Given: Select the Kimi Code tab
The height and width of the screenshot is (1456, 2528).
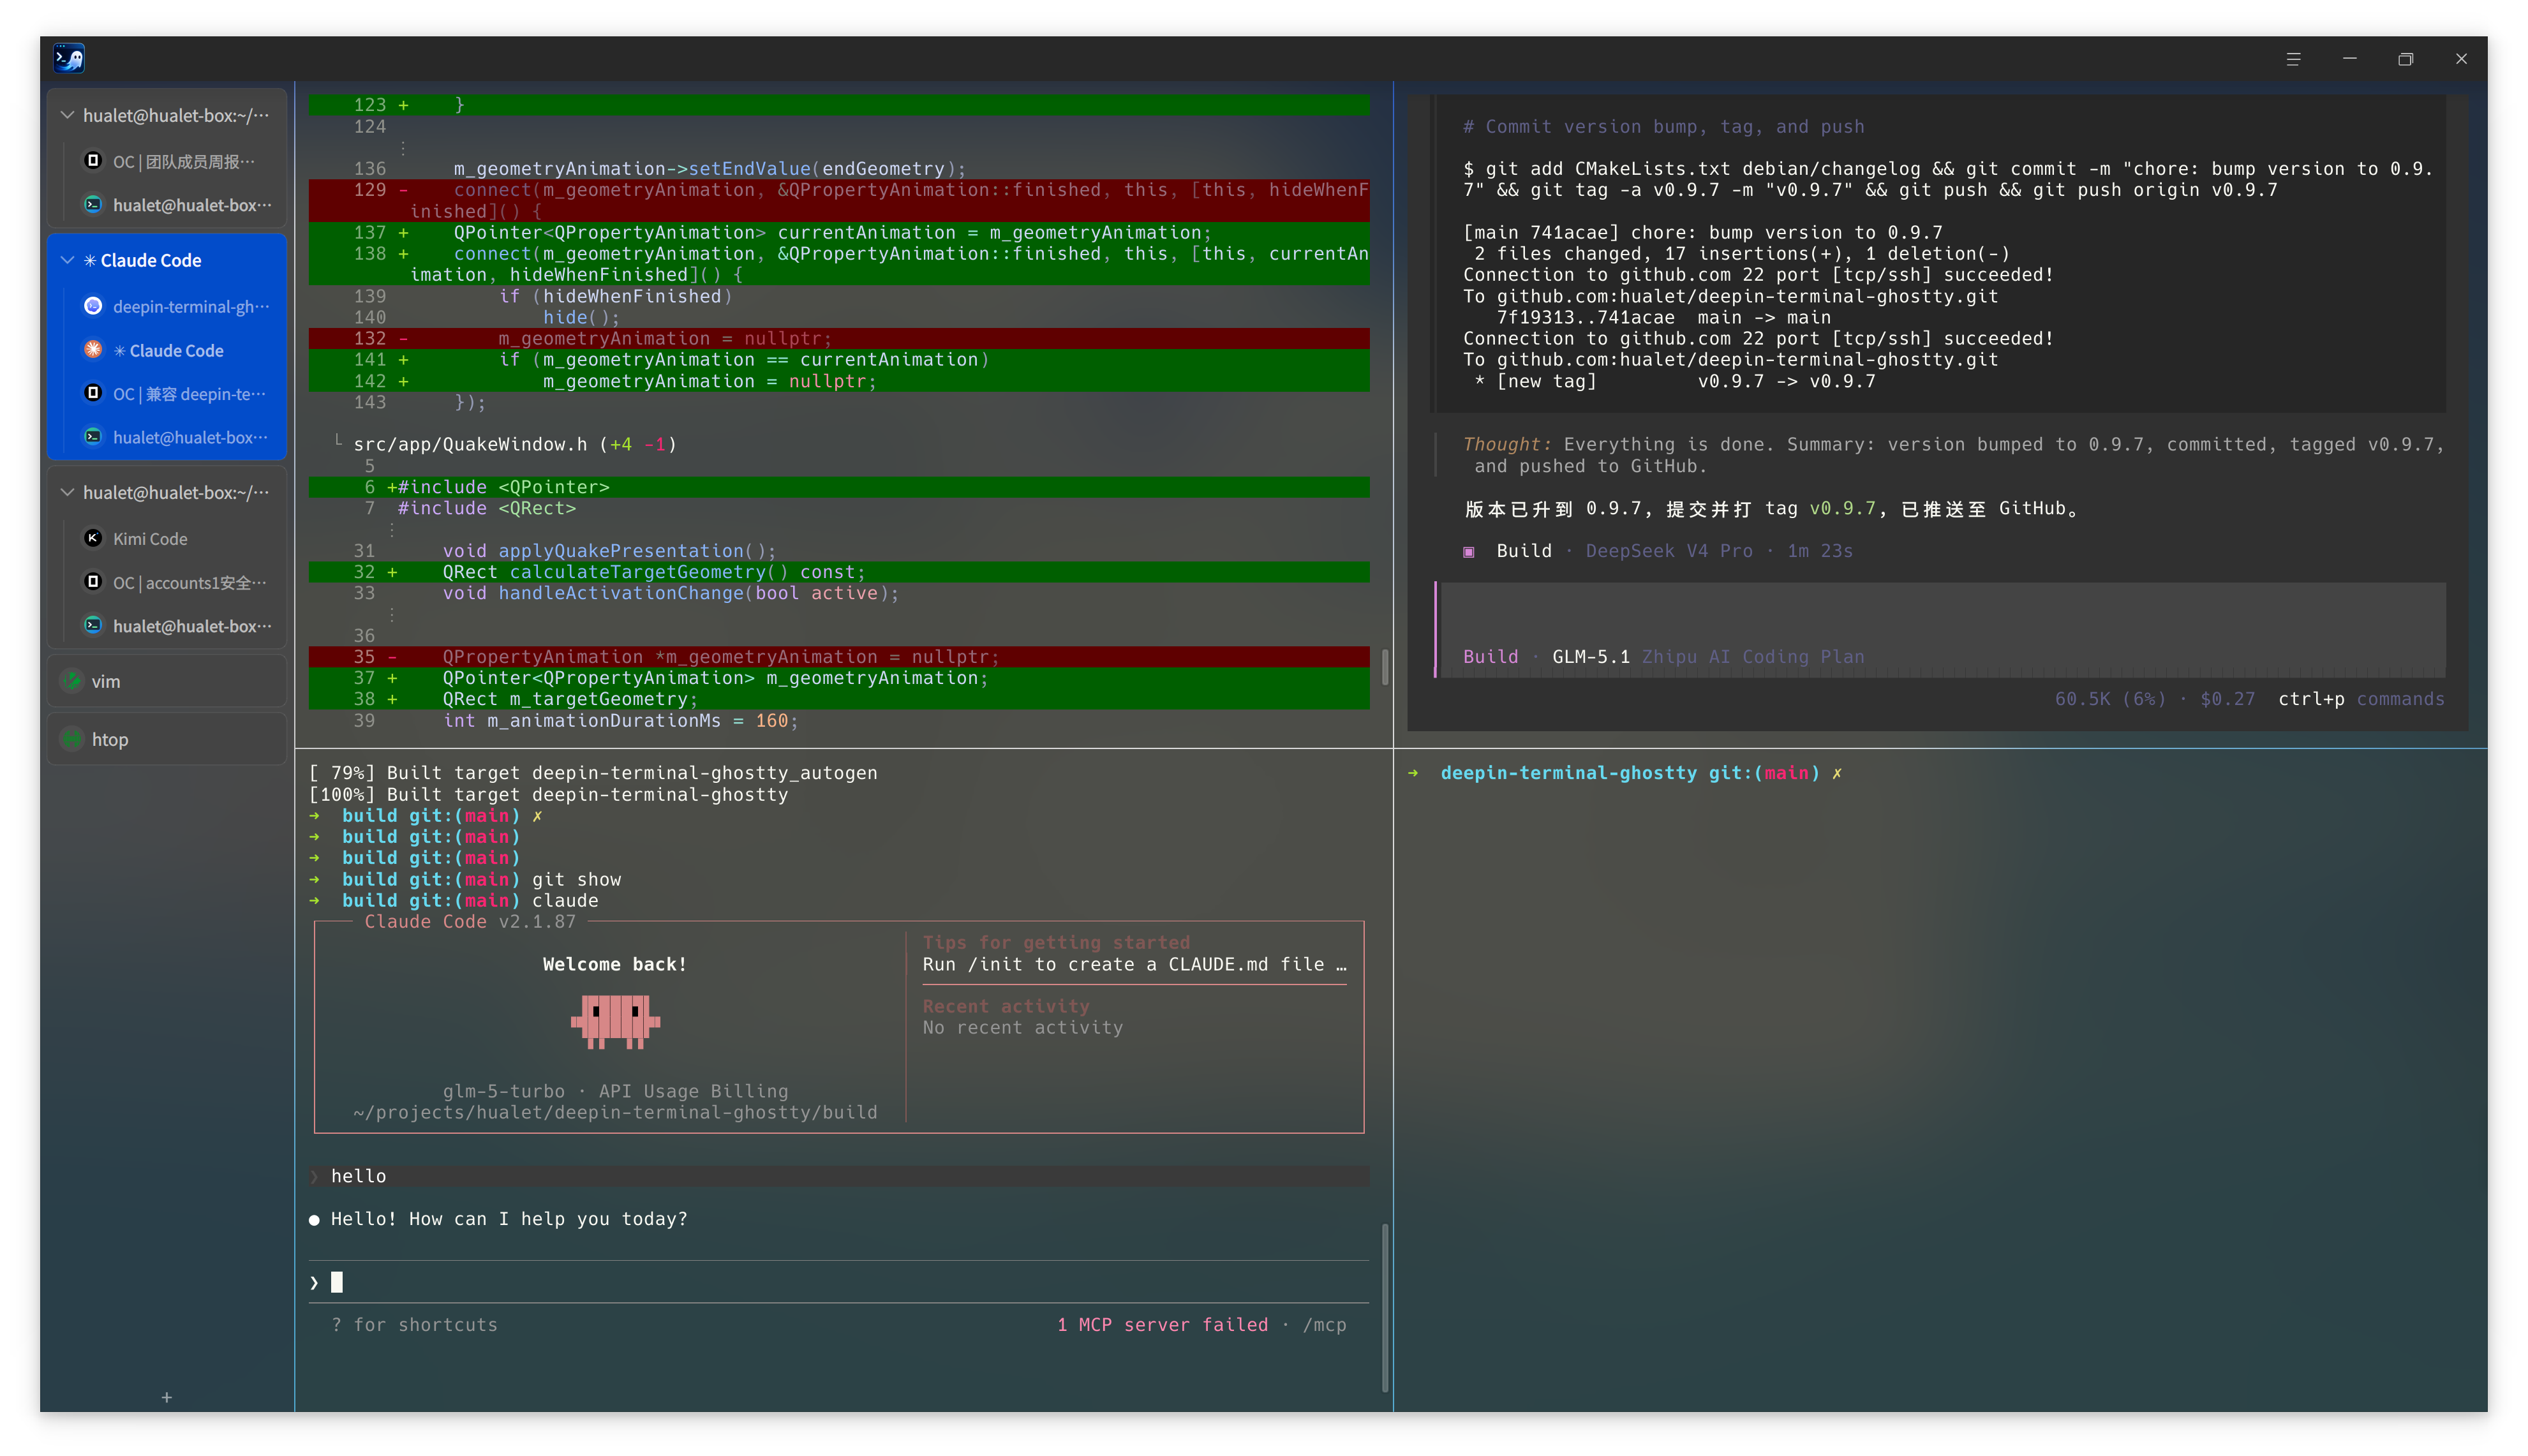Looking at the screenshot, I should [175, 538].
